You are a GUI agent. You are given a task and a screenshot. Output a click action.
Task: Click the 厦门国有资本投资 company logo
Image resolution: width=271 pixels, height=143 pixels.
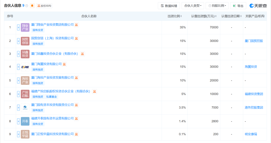click(x=25, y=108)
